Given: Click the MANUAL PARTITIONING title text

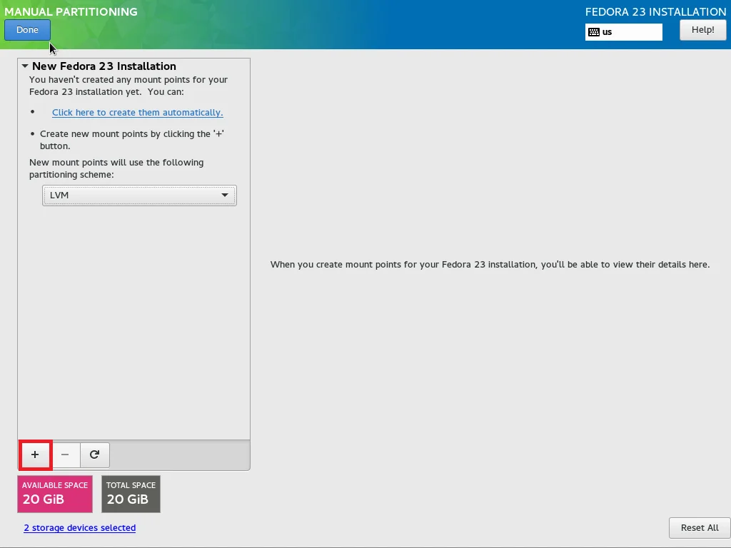Looking at the screenshot, I should click(x=71, y=11).
